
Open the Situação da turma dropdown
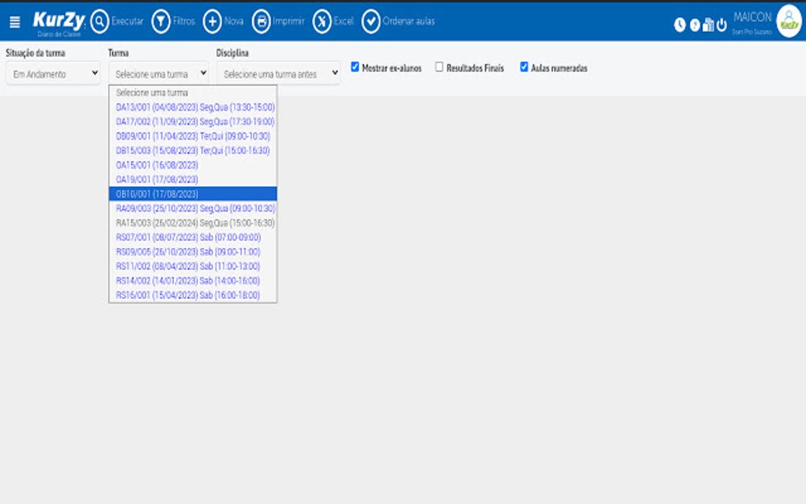[52, 73]
